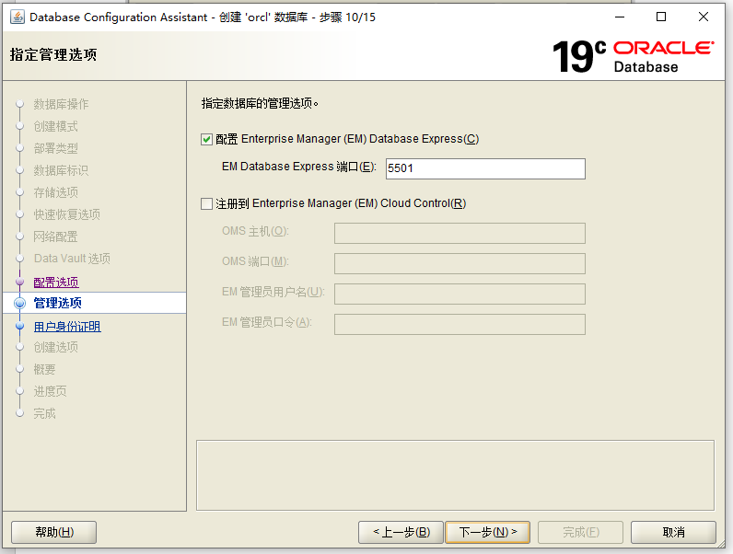Go back with 上一步(B) button
Viewport: 733px width, 554px height.
pos(401,532)
